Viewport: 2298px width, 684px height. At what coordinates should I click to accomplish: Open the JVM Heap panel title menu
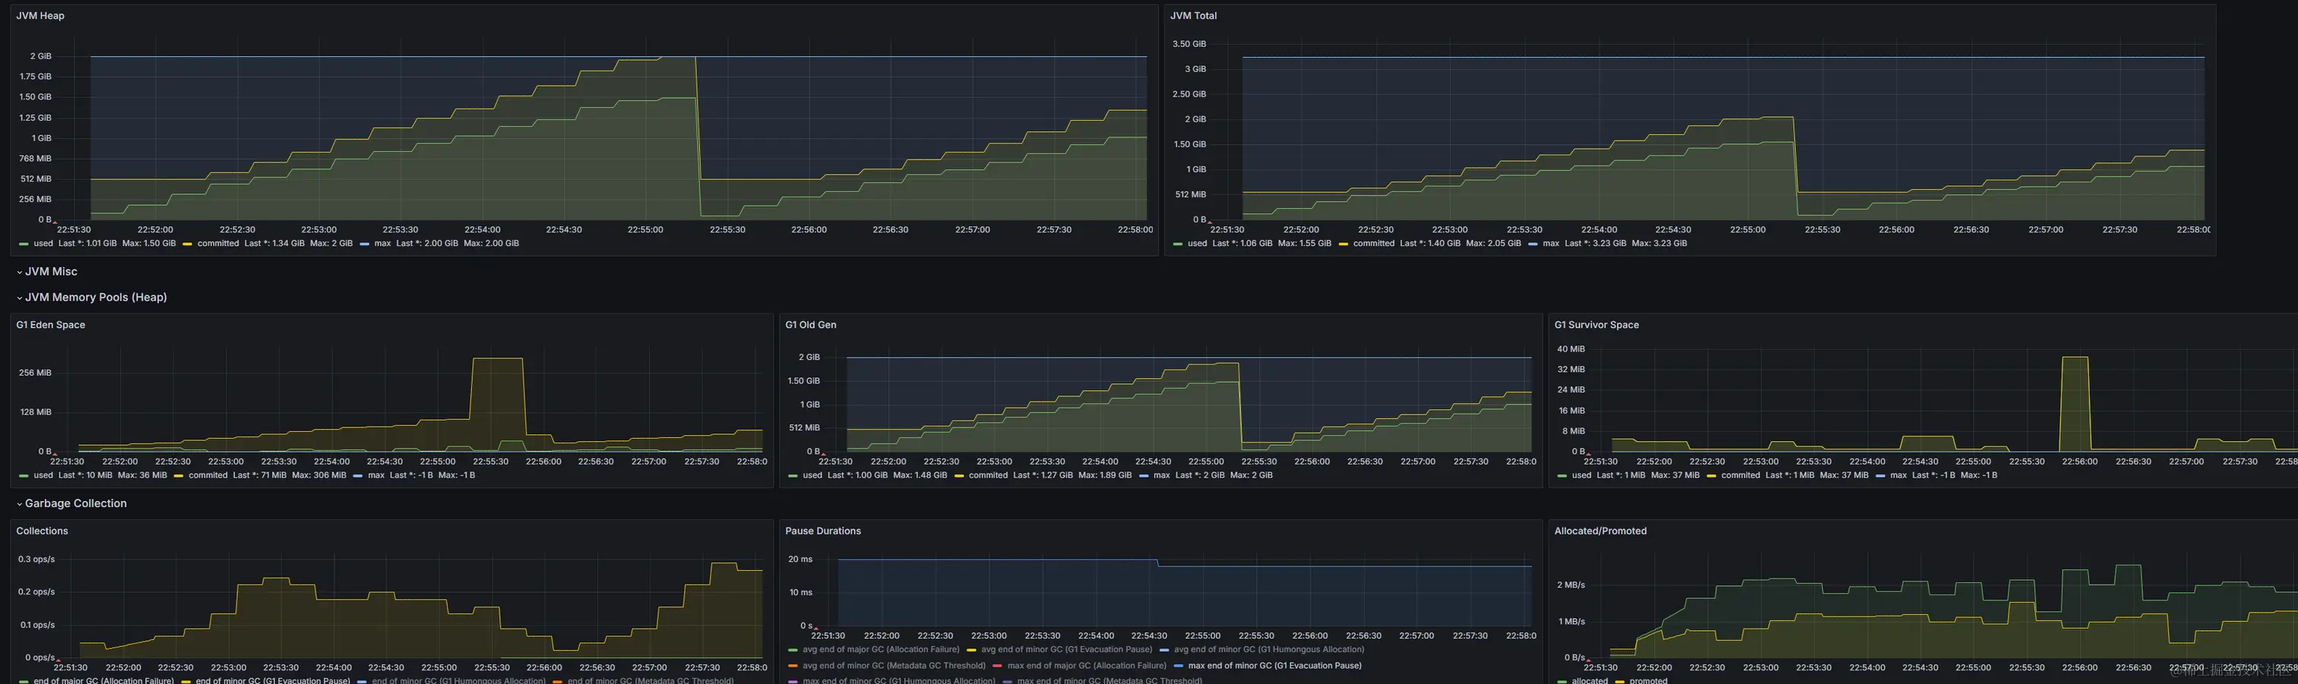pos(40,15)
